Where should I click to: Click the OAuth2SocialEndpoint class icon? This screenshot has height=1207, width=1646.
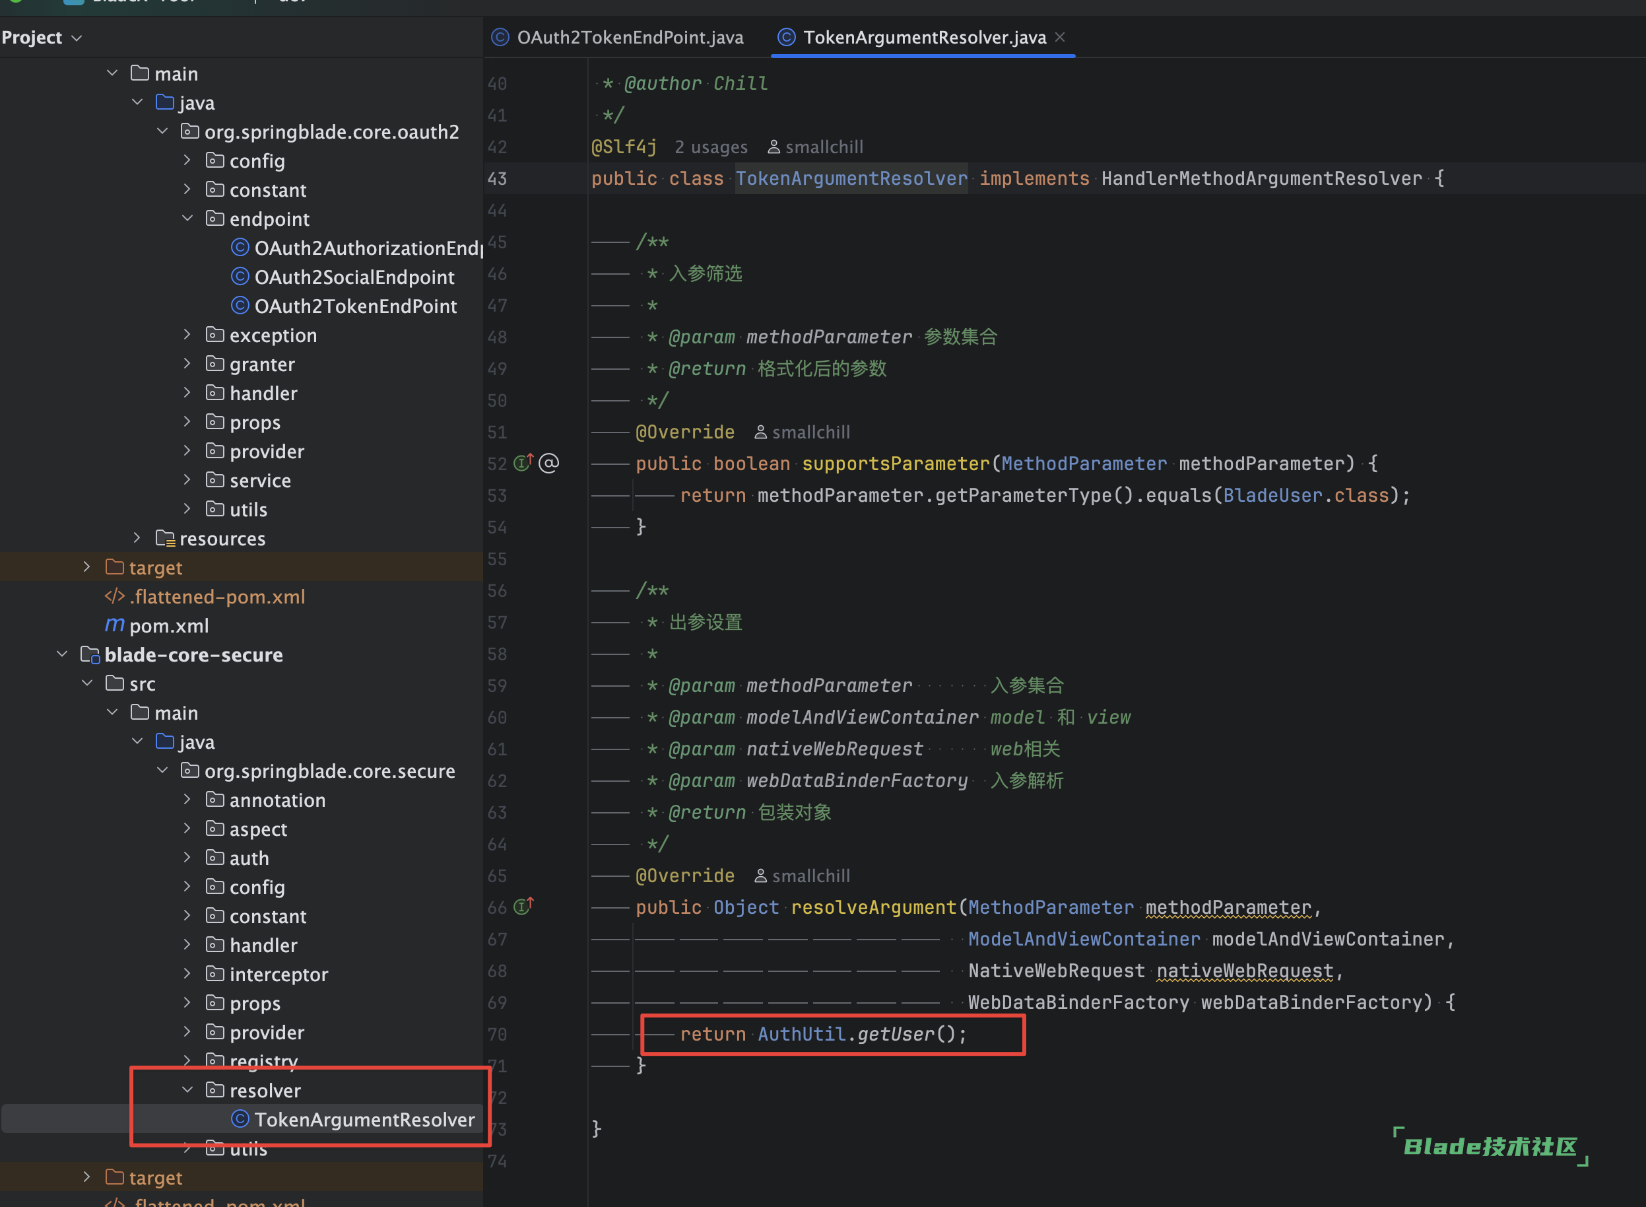pyautogui.click(x=240, y=277)
